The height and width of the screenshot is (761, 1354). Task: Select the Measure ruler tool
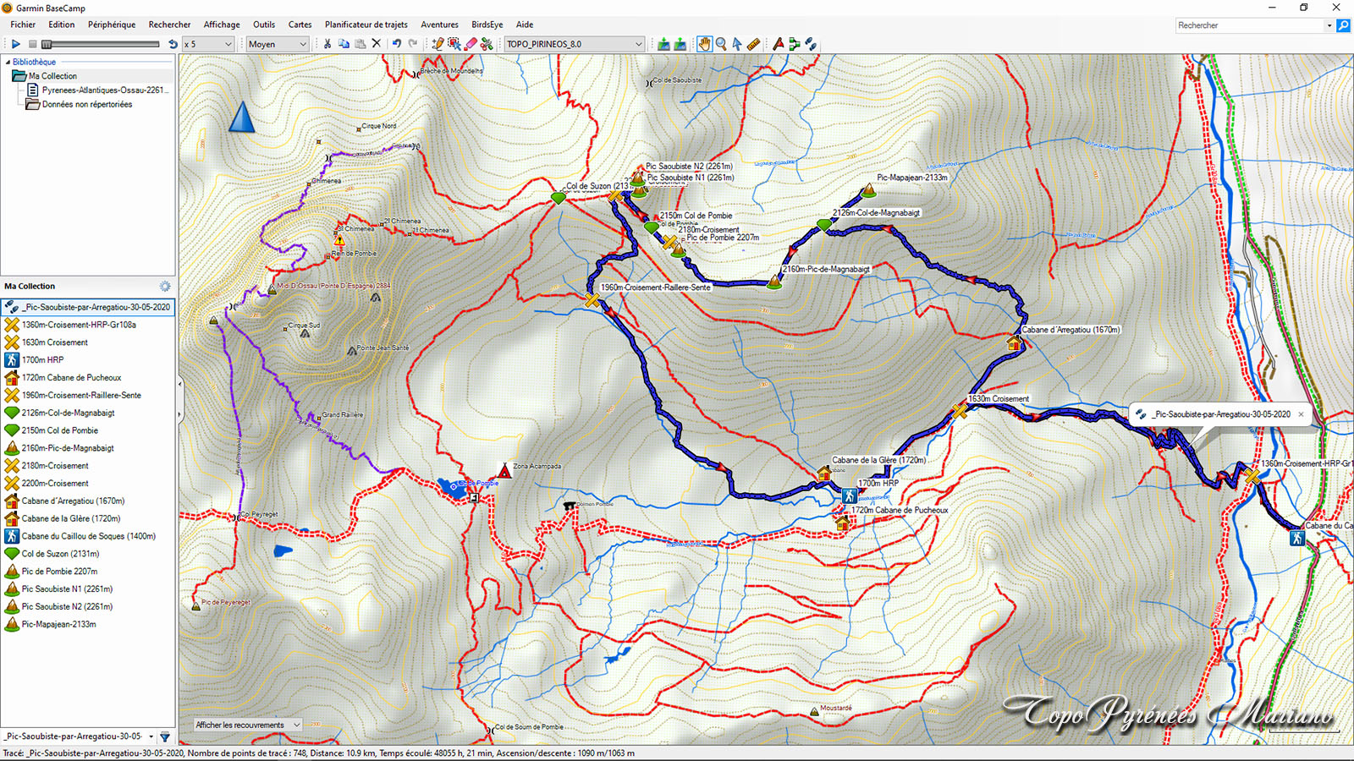click(753, 44)
